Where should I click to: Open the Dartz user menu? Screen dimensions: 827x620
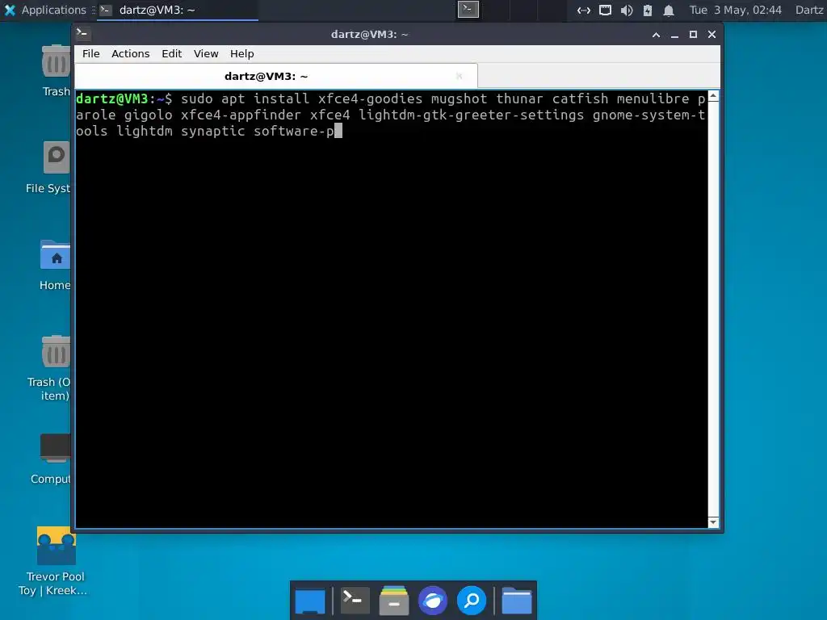[x=809, y=10]
